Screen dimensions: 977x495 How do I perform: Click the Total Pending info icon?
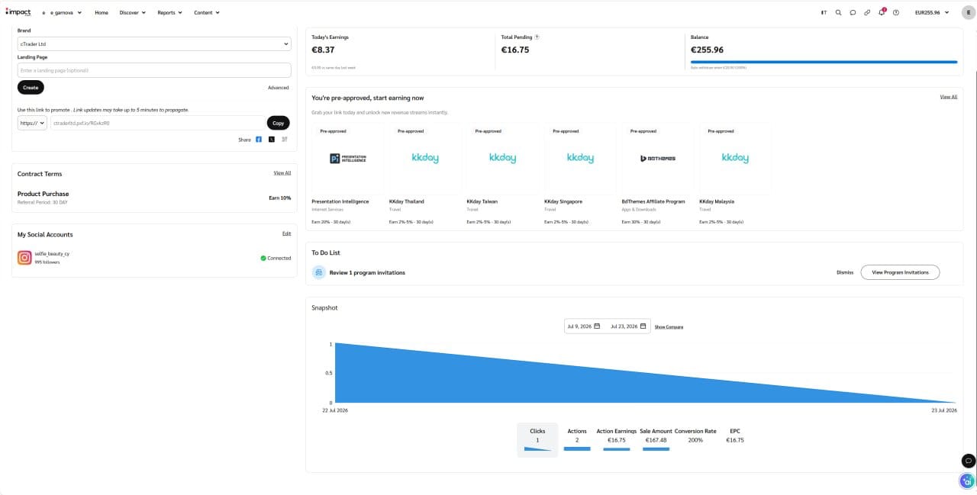pyautogui.click(x=537, y=37)
